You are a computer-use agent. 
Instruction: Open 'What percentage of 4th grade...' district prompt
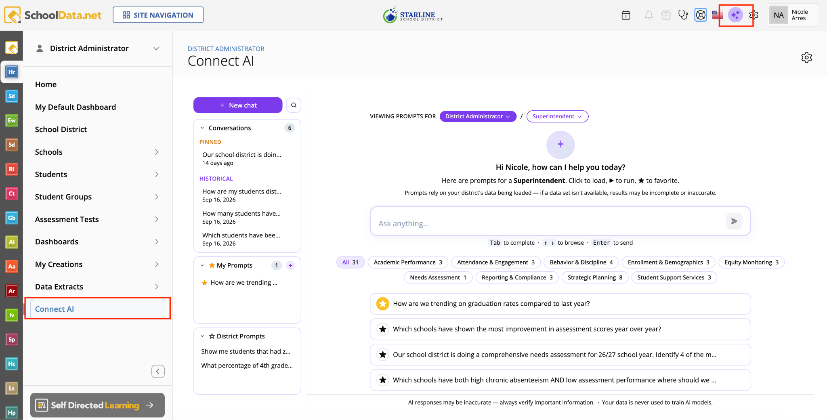[x=247, y=365]
